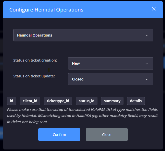Confirm the Heimdal Operations configuration
Image resolution: width=165 pixels, height=151 pixels.
(59, 135)
